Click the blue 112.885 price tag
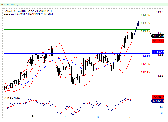The width and height of the screenshot is (168, 122). 158,53
